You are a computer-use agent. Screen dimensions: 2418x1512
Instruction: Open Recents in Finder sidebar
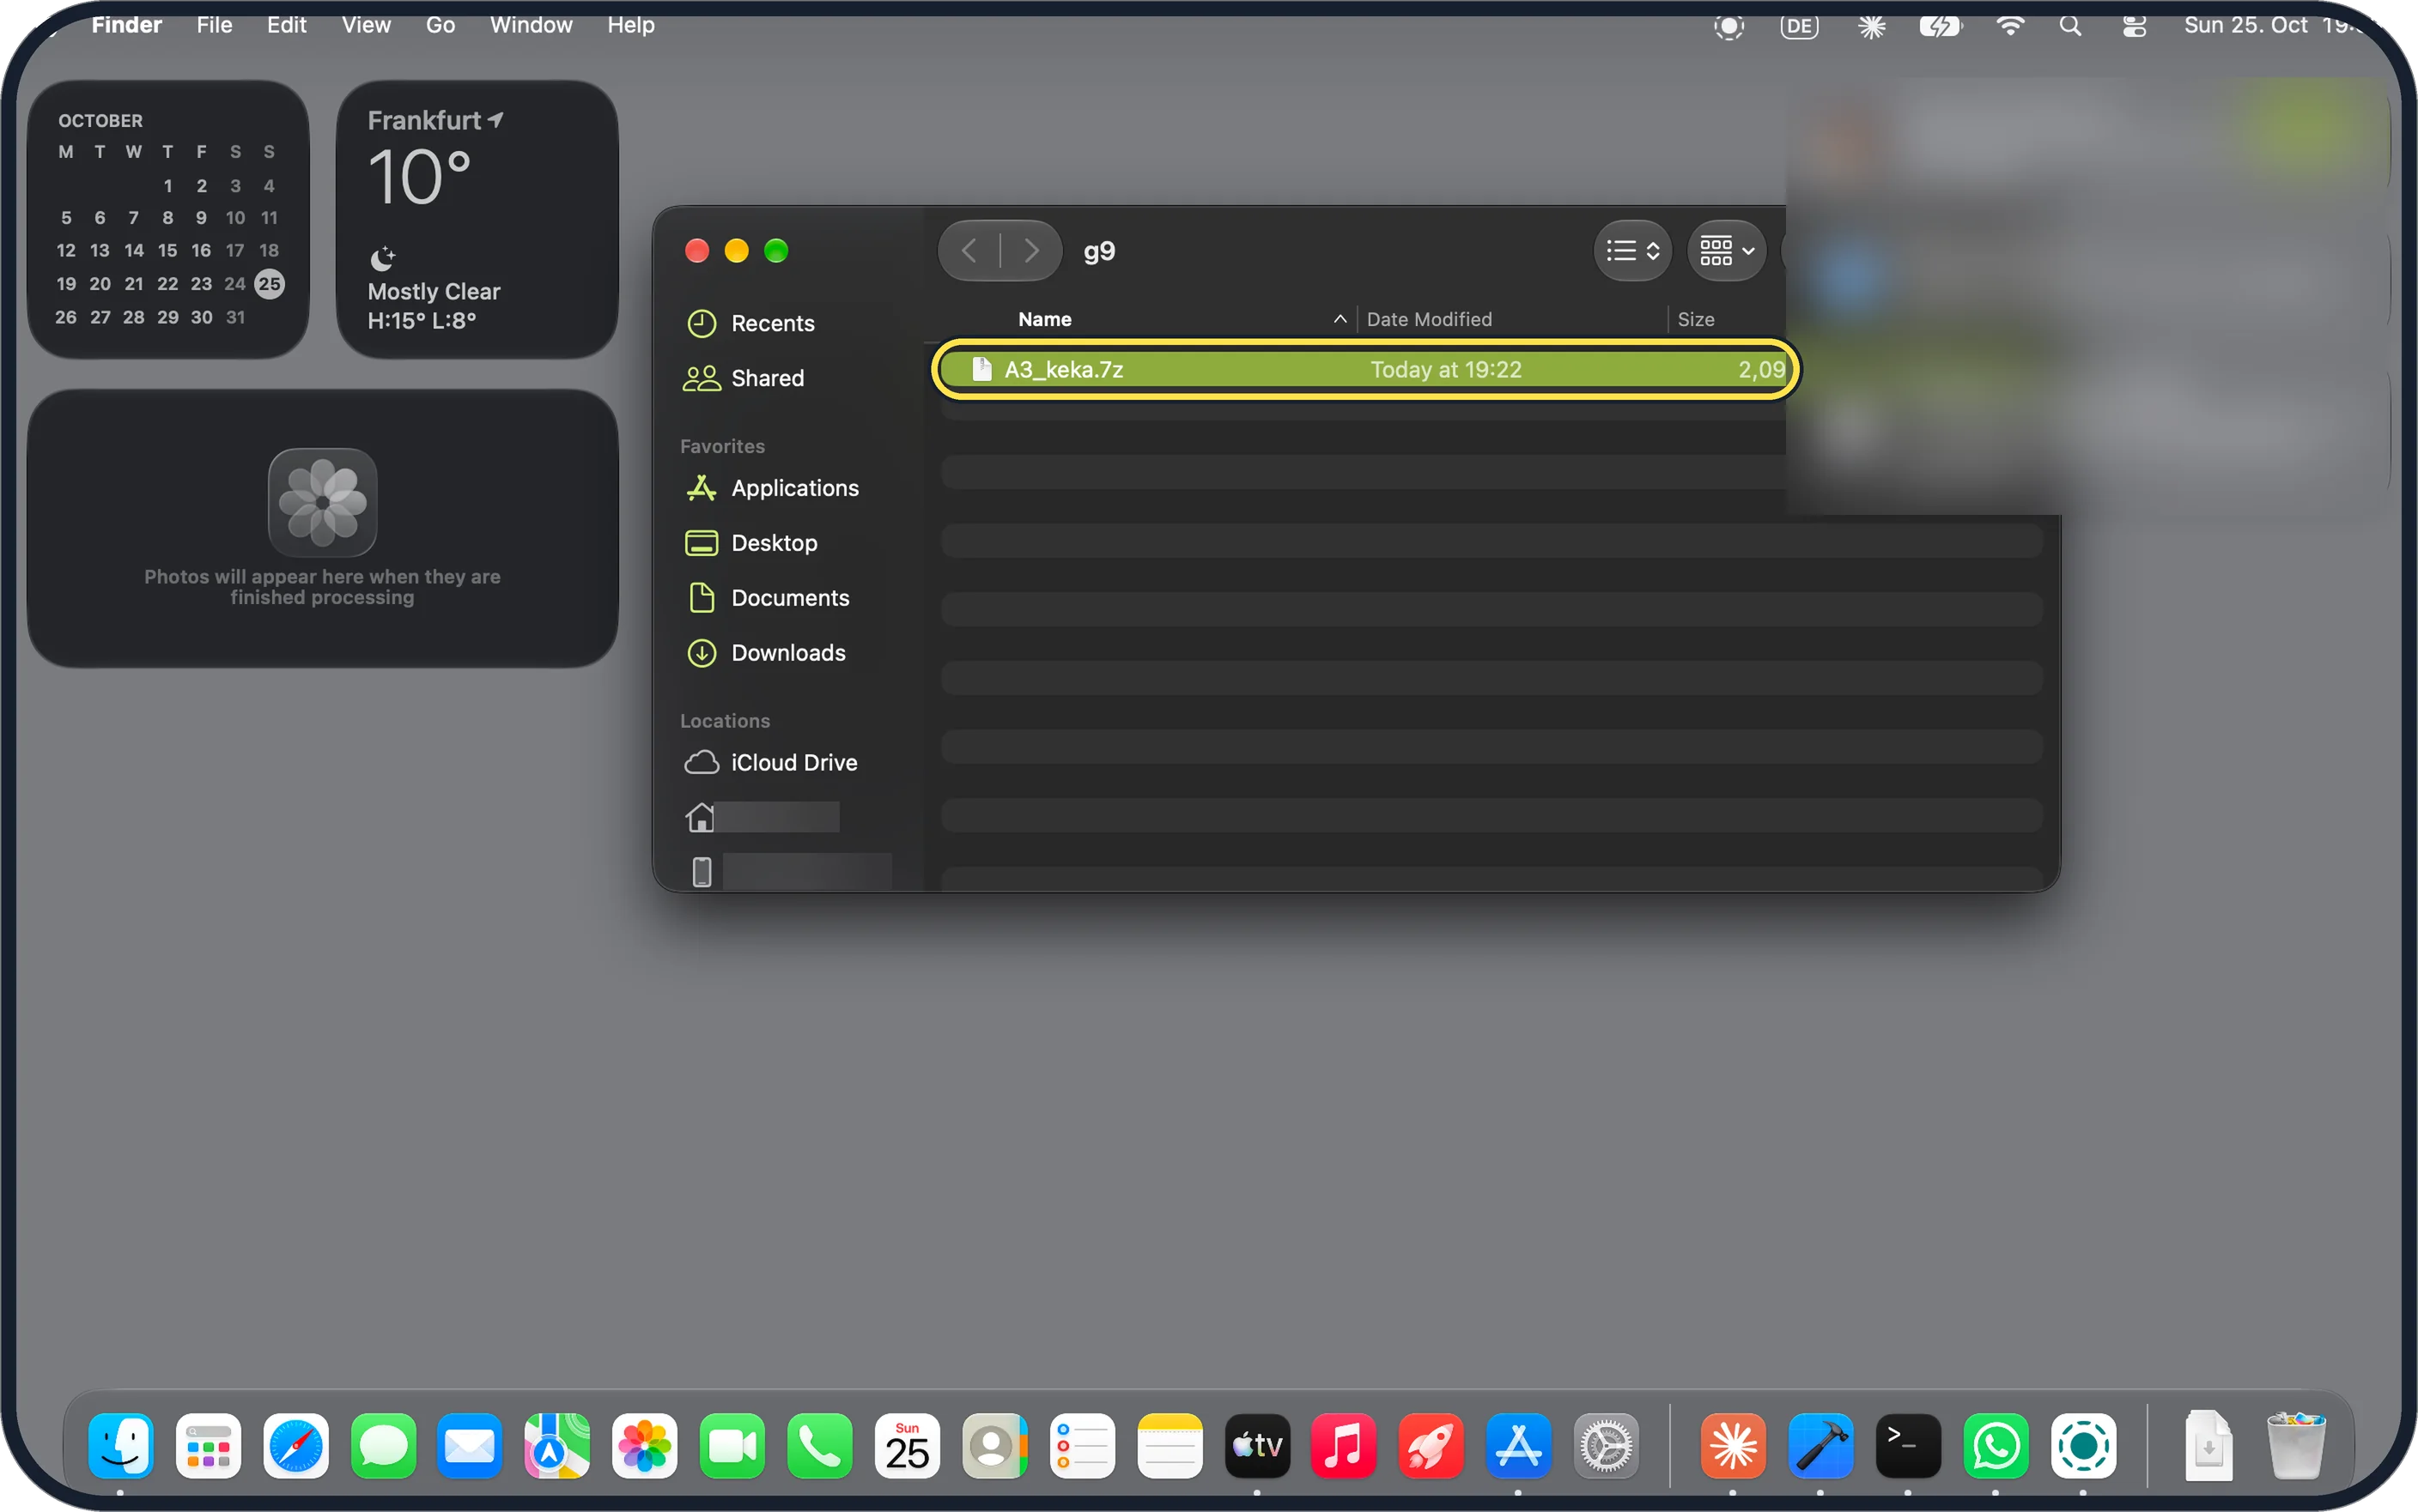point(750,323)
